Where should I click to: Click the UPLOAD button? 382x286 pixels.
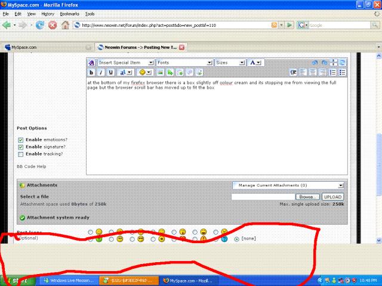coord(332,197)
